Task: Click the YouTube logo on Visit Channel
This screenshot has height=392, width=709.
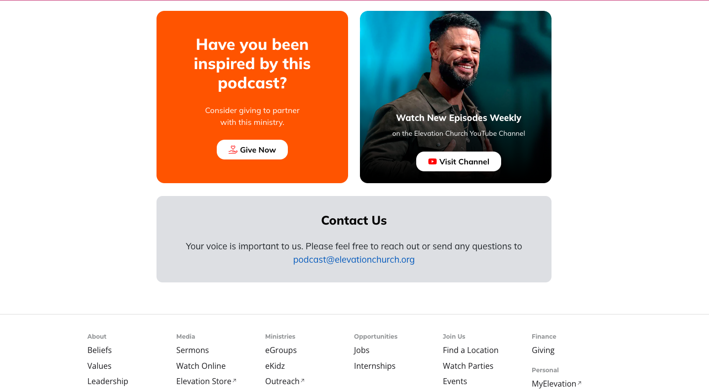Action: (x=433, y=161)
